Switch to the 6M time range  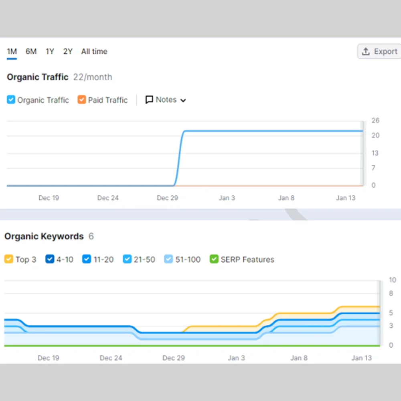click(x=31, y=52)
